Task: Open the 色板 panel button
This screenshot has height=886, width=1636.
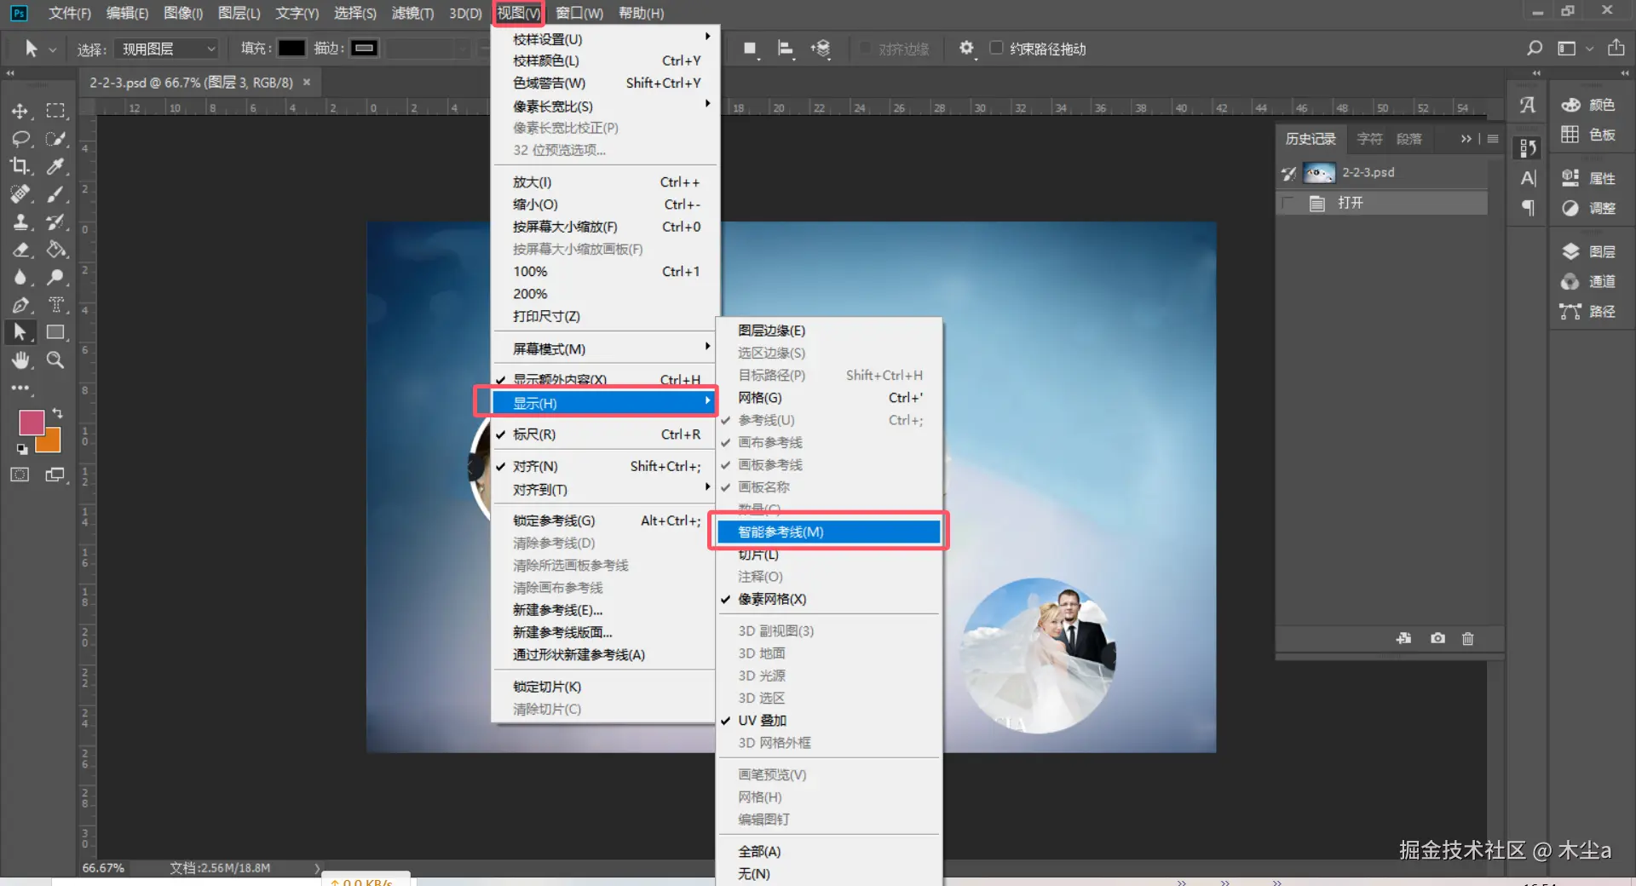Action: click(x=1588, y=135)
